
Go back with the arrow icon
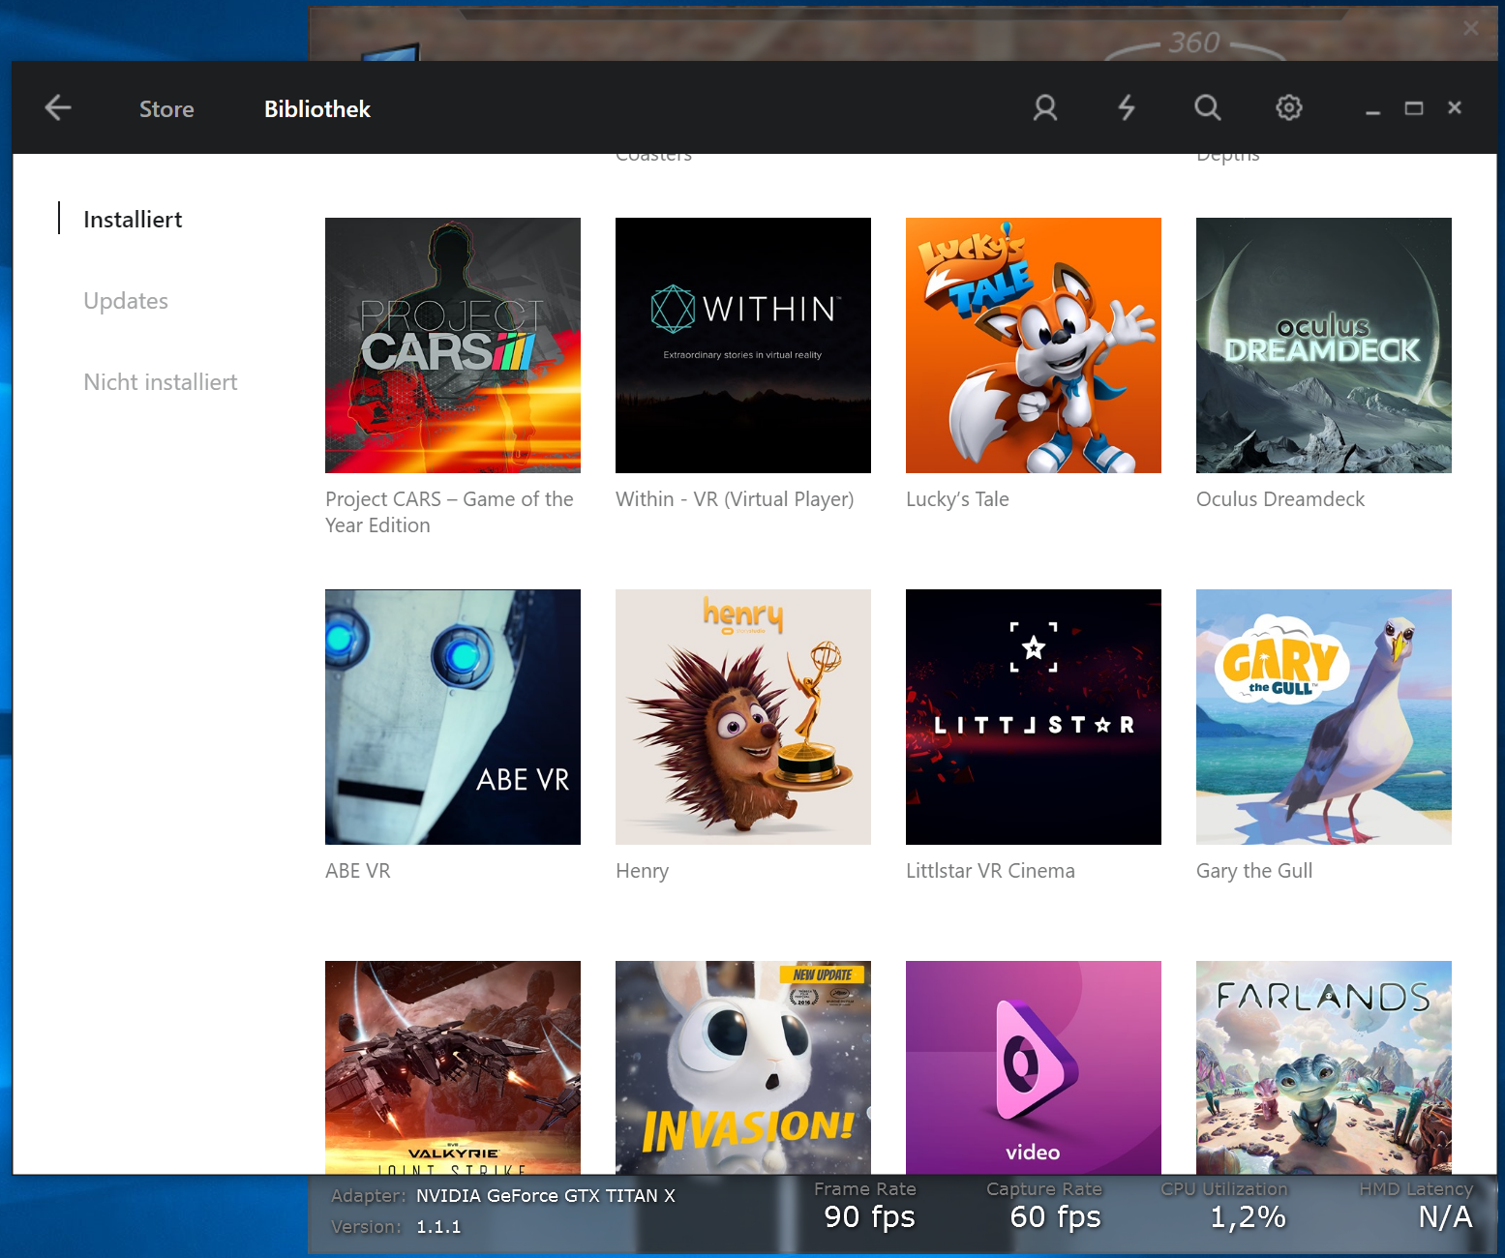tap(58, 107)
